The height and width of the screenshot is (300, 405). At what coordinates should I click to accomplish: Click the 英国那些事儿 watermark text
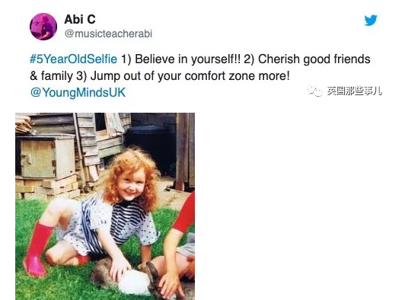(x=355, y=91)
